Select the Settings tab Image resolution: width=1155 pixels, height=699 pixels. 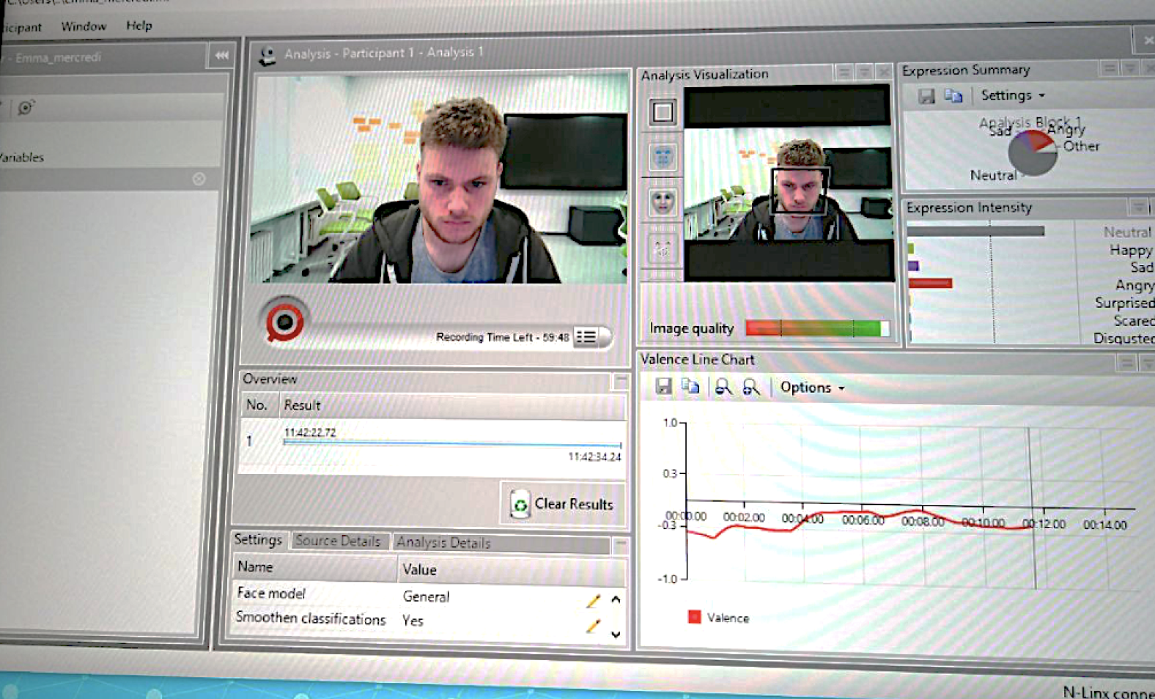[x=258, y=539]
